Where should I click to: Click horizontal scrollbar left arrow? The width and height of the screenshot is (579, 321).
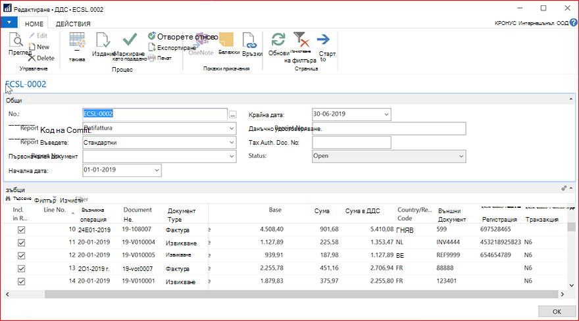point(7,294)
